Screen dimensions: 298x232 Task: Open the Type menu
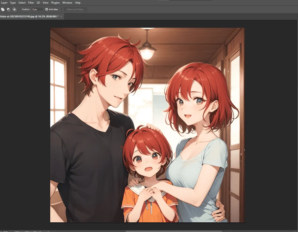pyautogui.click(x=13, y=3)
